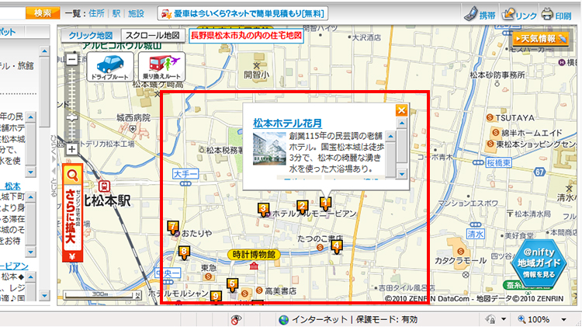
Task: Click the インターネット globe zone icon
Action: [x=283, y=319]
